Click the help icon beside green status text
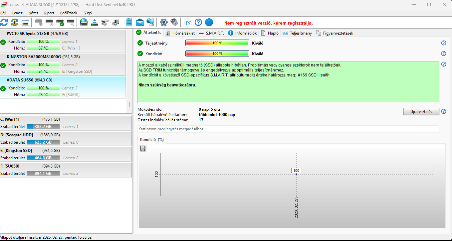The height and width of the screenshot is (241, 452). click(444, 64)
